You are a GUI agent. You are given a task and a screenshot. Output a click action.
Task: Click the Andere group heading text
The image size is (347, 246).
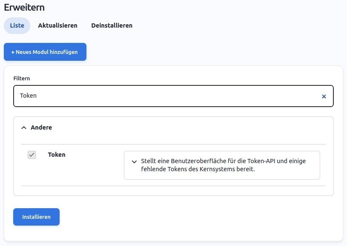click(41, 127)
